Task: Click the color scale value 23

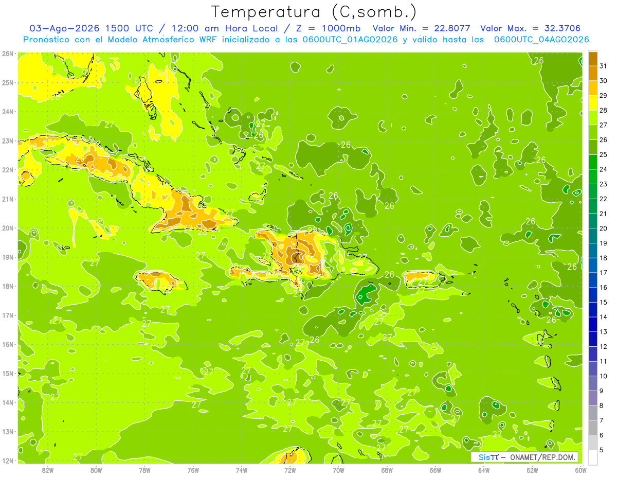Action: click(604, 184)
